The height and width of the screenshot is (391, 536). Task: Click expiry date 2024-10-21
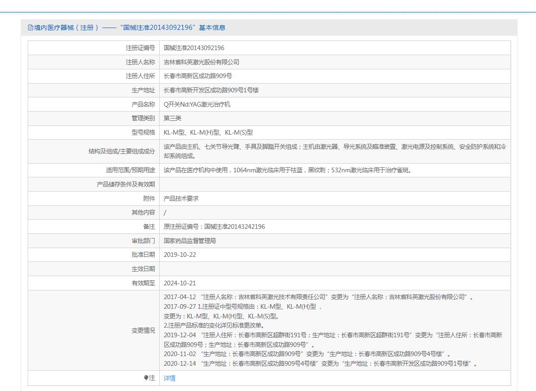click(x=180, y=283)
